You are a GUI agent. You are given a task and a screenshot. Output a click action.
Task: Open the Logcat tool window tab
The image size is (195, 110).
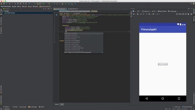tap(23, 107)
